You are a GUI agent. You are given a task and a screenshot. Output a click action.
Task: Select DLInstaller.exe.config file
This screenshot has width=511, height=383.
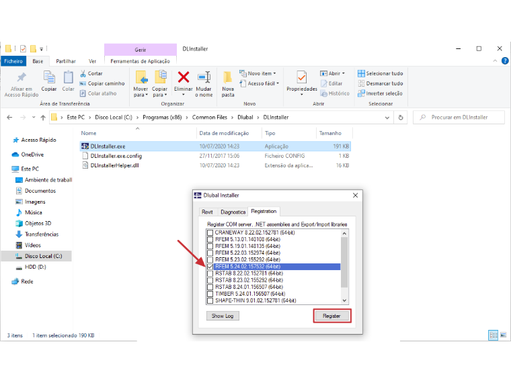(215, 156)
